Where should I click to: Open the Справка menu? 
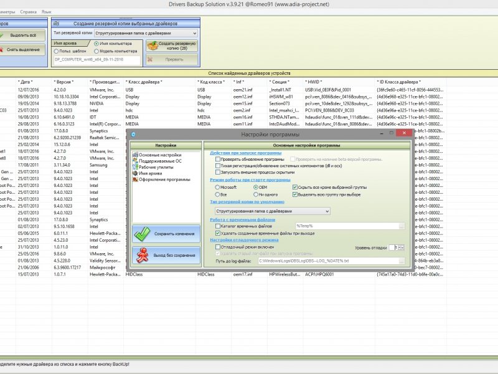pyautogui.click(x=28, y=12)
